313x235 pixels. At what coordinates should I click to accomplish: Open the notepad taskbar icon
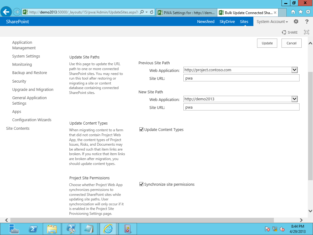pyautogui.click(x=89, y=229)
